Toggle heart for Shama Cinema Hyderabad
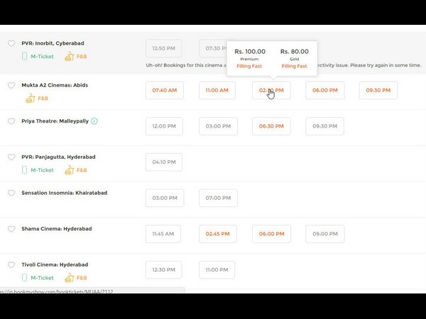This screenshot has height=319, width=426. (x=11, y=229)
